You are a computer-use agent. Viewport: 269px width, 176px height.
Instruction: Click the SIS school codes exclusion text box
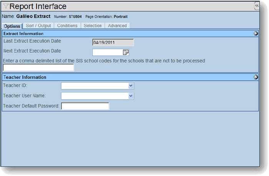38,67
